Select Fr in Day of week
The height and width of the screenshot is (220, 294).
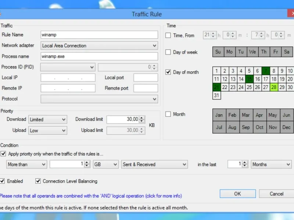tap(275, 52)
